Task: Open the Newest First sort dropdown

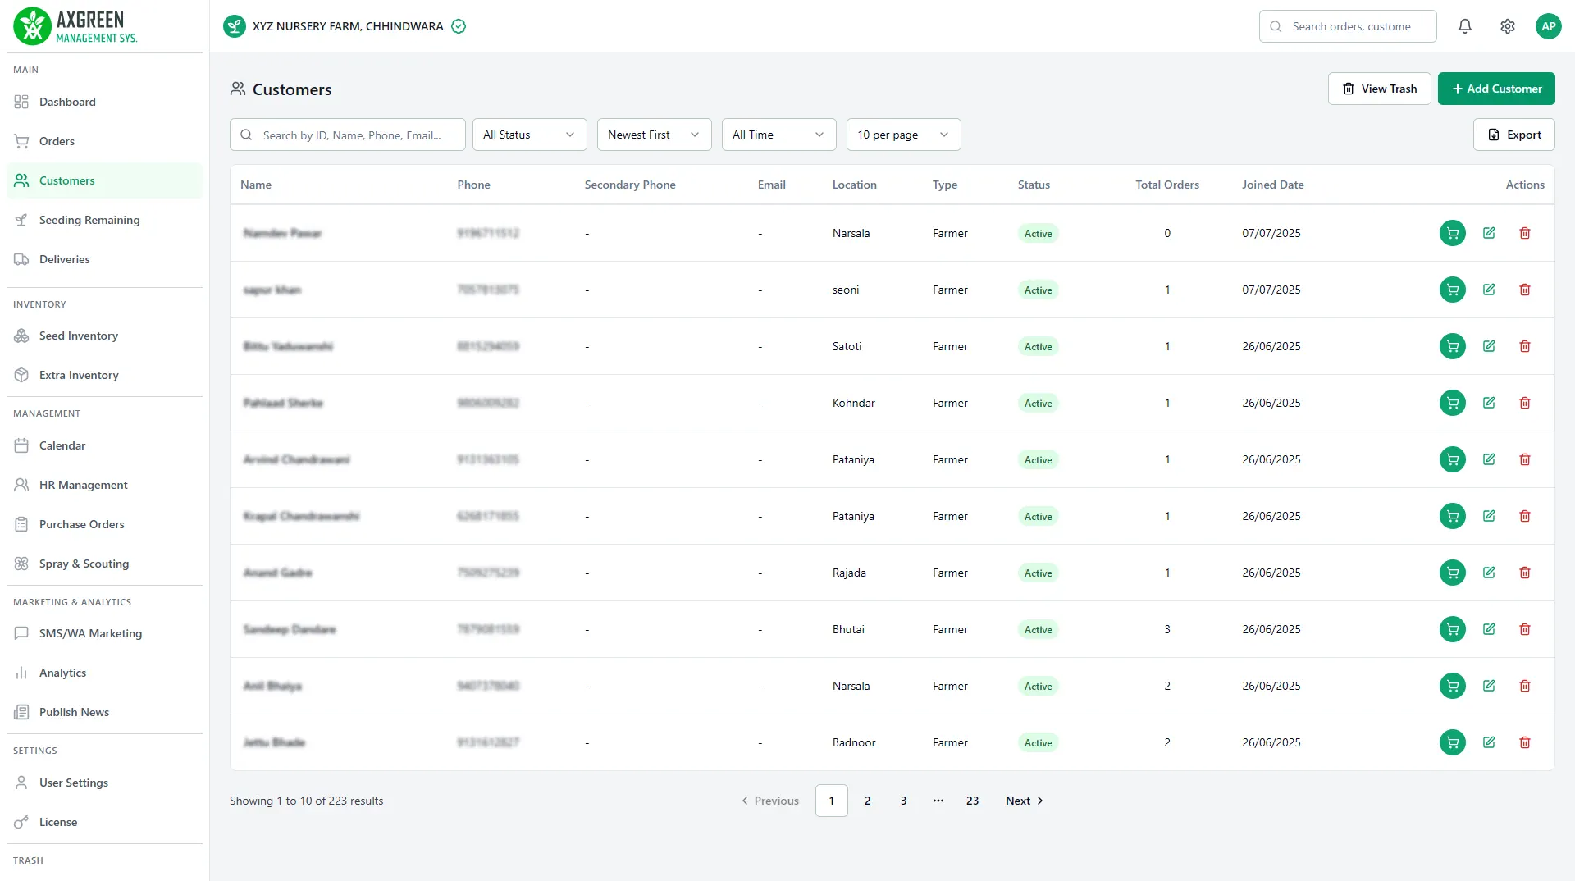Action: (654, 135)
